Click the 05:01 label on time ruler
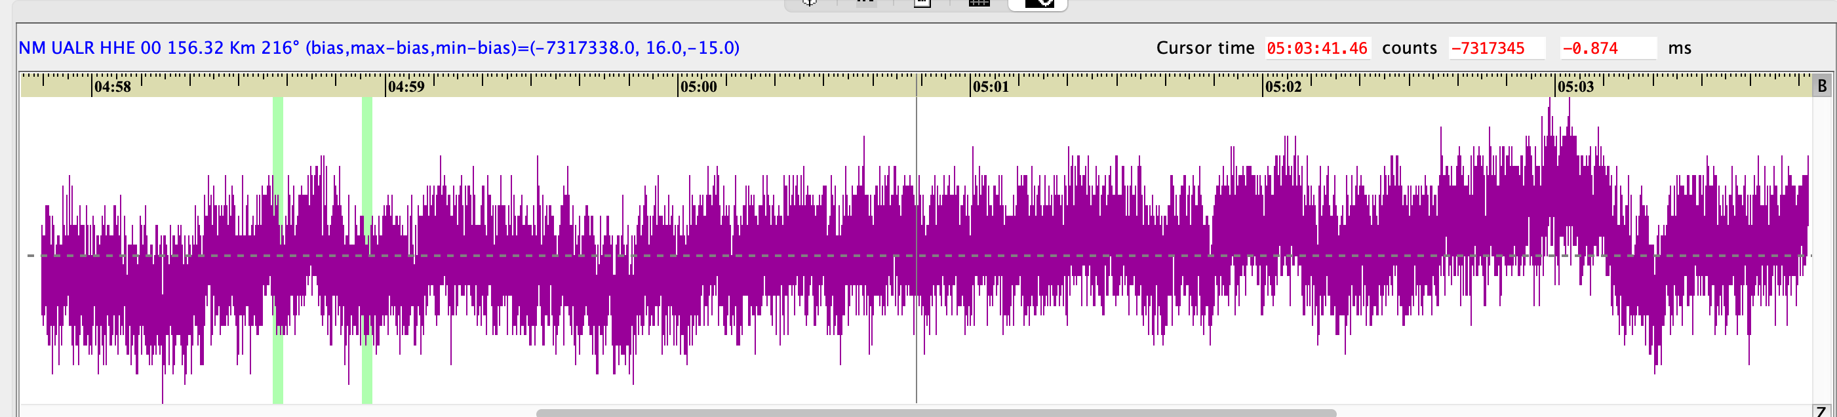This screenshot has height=417, width=1837. point(991,87)
